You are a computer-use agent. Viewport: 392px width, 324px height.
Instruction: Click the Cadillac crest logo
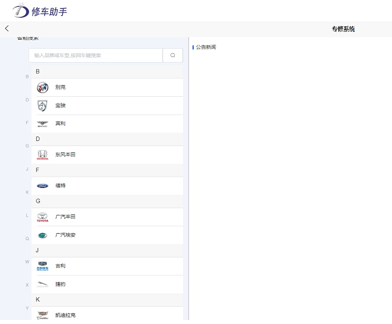coord(43,315)
